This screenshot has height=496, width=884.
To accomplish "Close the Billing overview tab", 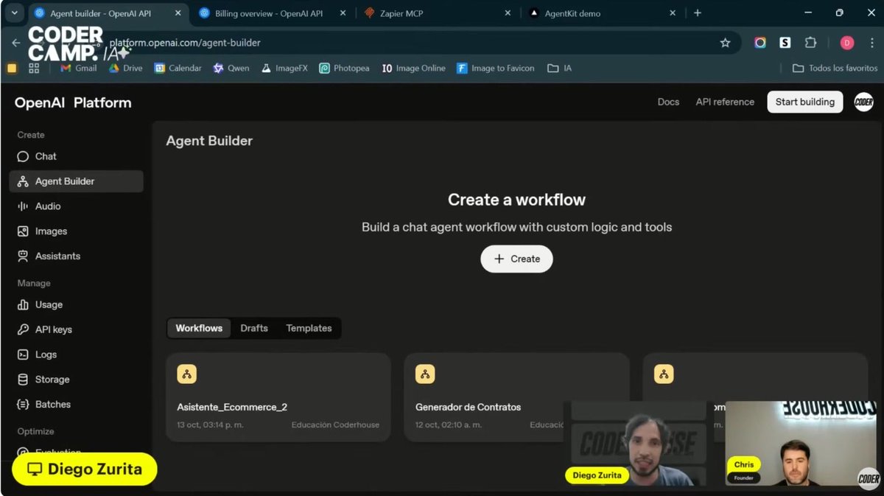I will click(343, 13).
